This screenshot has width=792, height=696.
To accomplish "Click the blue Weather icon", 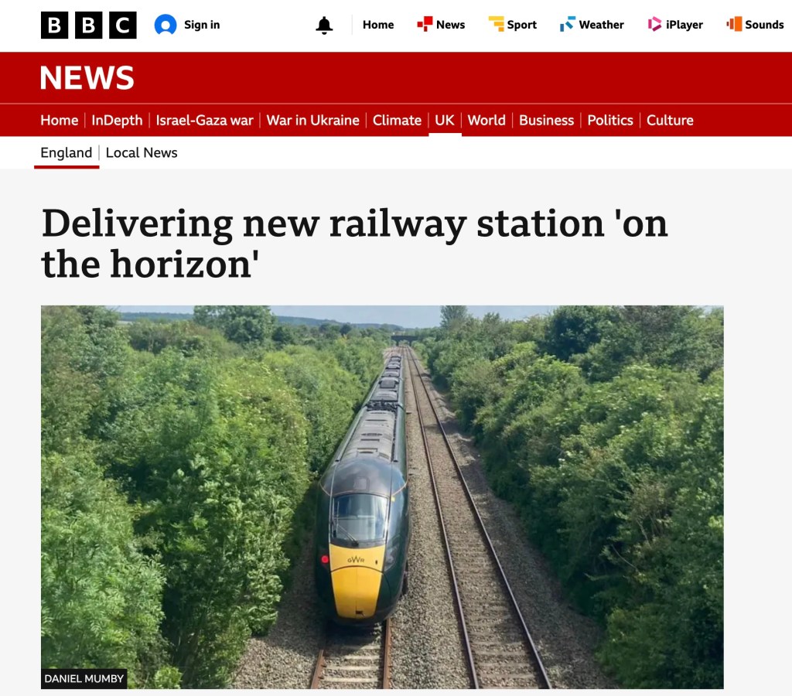I will [567, 24].
